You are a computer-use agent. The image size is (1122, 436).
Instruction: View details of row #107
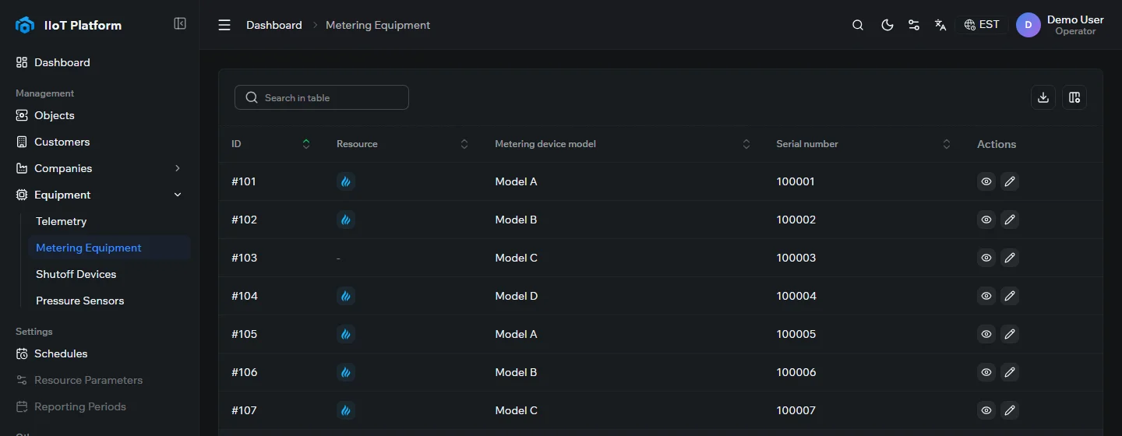coord(986,410)
